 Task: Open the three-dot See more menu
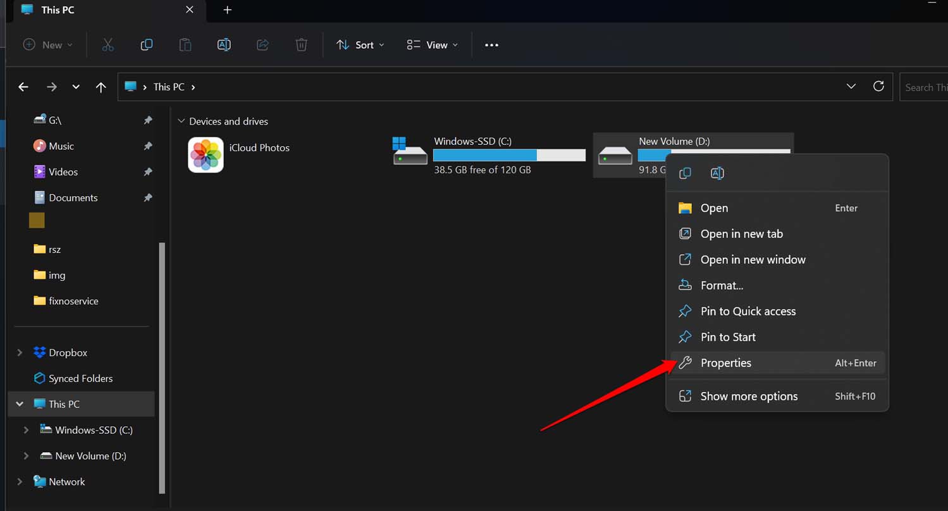click(491, 45)
